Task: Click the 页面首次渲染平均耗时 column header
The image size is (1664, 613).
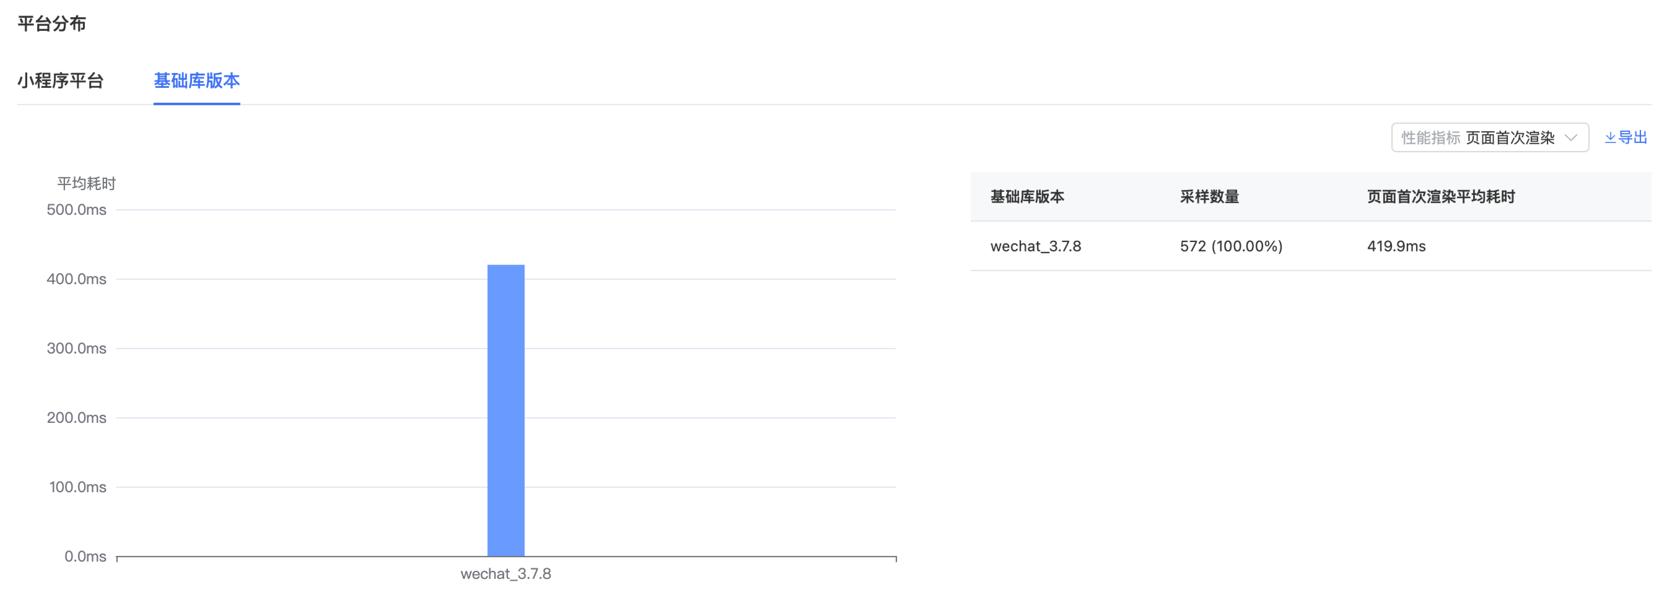Action: pyautogui.click(x=1440, y=196)
